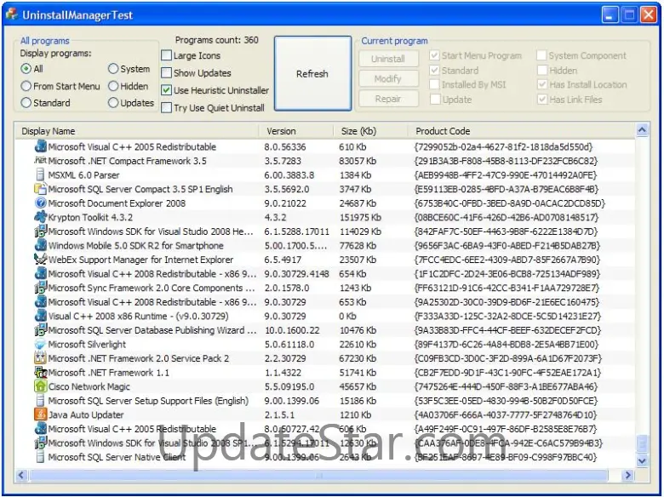664x497 pixels.
Task: Select the System radio button
Action: pos(113,69)
